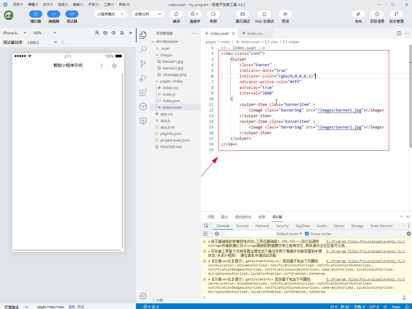Screen dimensions: 412x309
Task: Split the editor right
Action: click(399, 33)
